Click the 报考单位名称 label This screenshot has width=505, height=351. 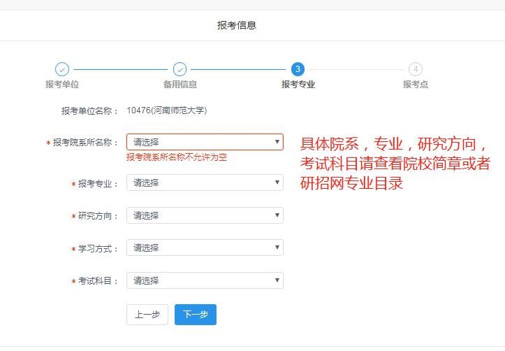click(x=89, y=111)
